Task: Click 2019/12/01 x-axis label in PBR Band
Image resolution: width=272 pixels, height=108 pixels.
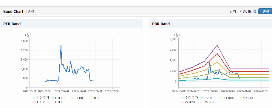Action: (178, 91)
